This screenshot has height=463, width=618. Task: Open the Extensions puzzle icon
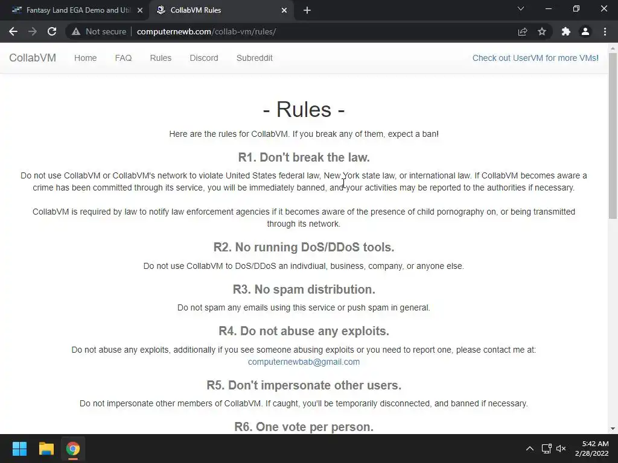click(x=566, y=31)
